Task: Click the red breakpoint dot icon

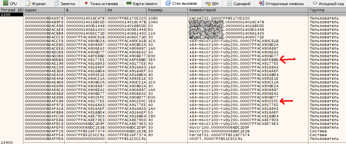Action: [x=86, y=3]
